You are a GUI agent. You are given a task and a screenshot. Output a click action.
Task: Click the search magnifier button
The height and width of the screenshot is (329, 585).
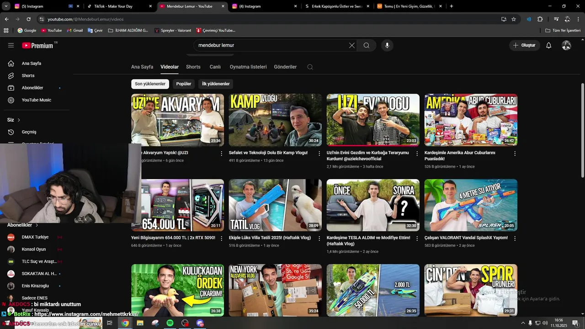[x=367, y=45]
